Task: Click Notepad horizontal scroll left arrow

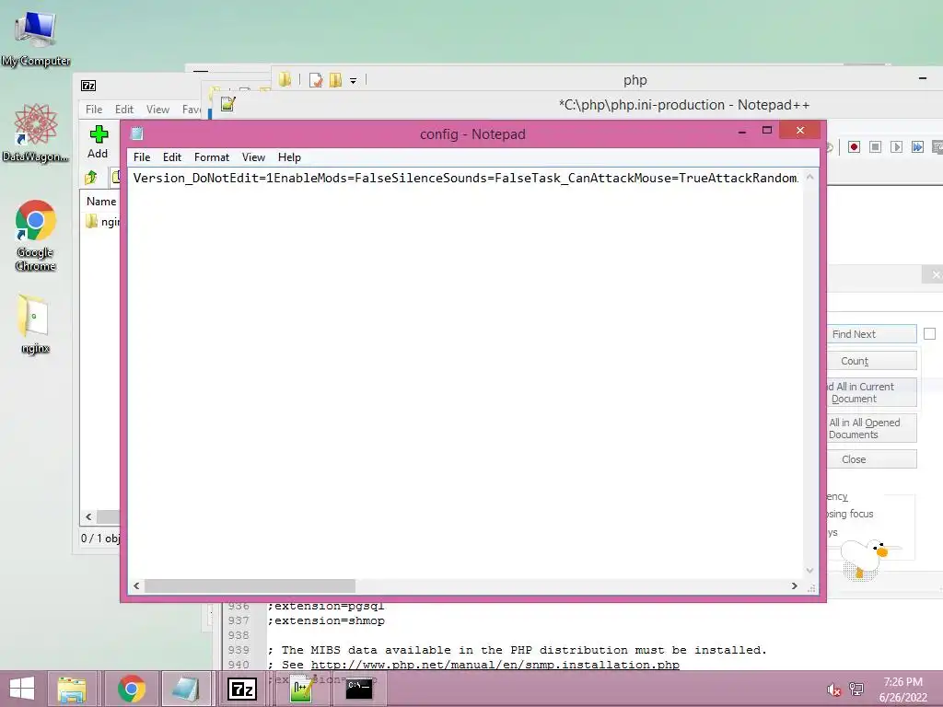Action: point(136,585)
